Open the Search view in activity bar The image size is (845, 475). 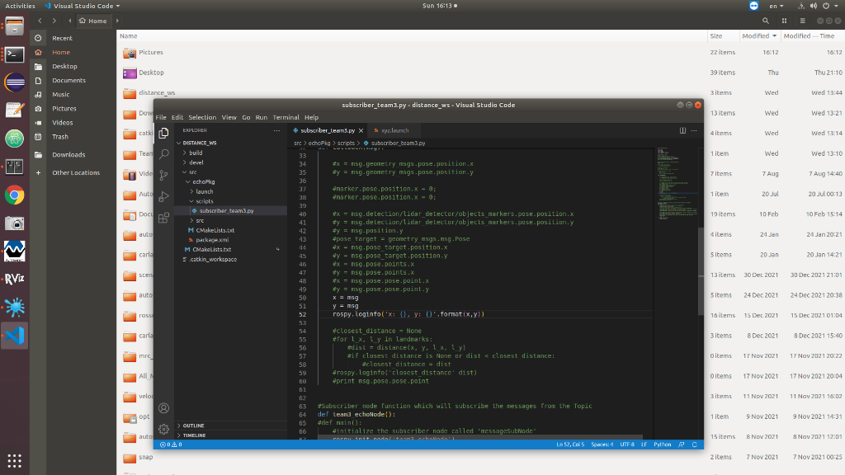point(164,154)
